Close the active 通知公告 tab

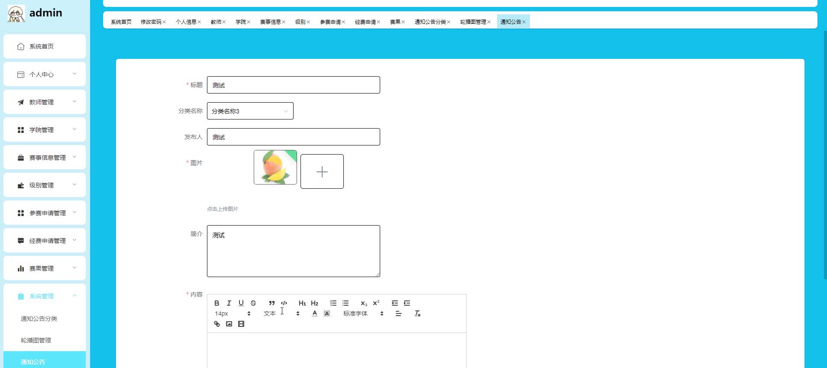pyautogui.click(x=524, y=22)
